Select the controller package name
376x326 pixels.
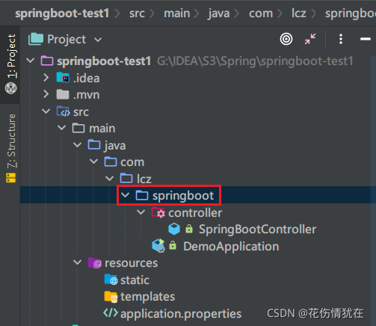coord(195,212)
